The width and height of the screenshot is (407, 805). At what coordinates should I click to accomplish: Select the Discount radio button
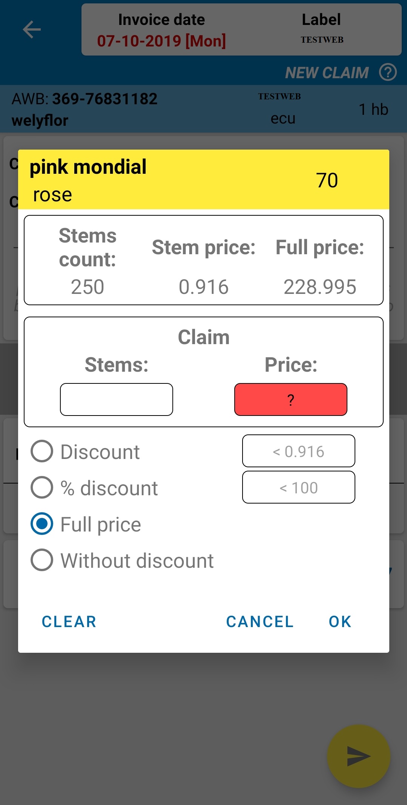[42, 451]
